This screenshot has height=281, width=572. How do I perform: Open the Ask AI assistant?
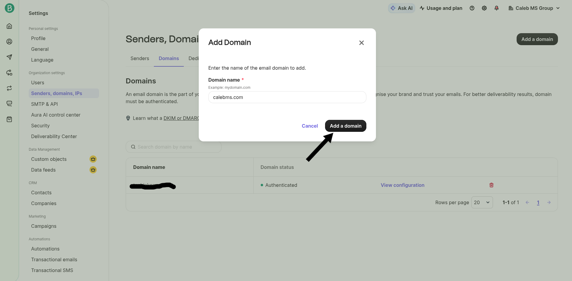(x=402, y=8)
